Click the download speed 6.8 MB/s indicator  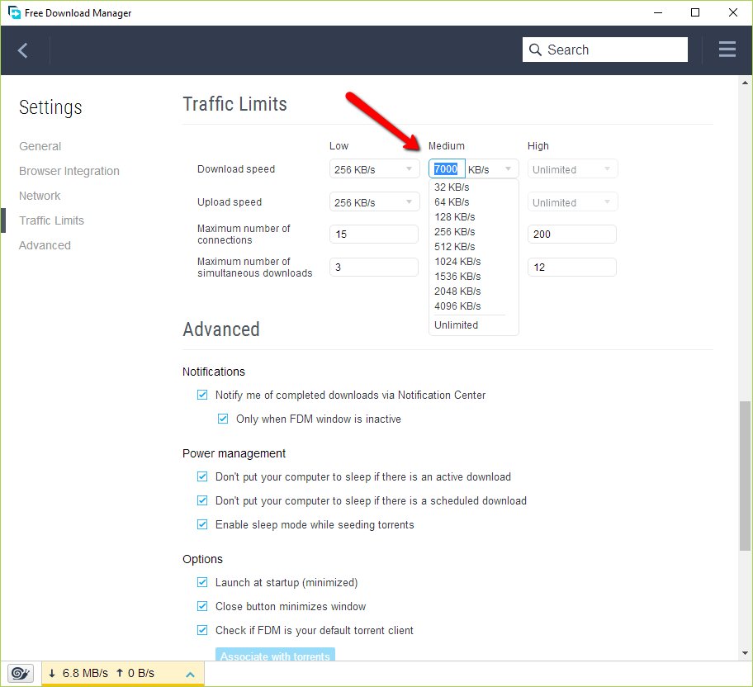[x=78, y=673]
